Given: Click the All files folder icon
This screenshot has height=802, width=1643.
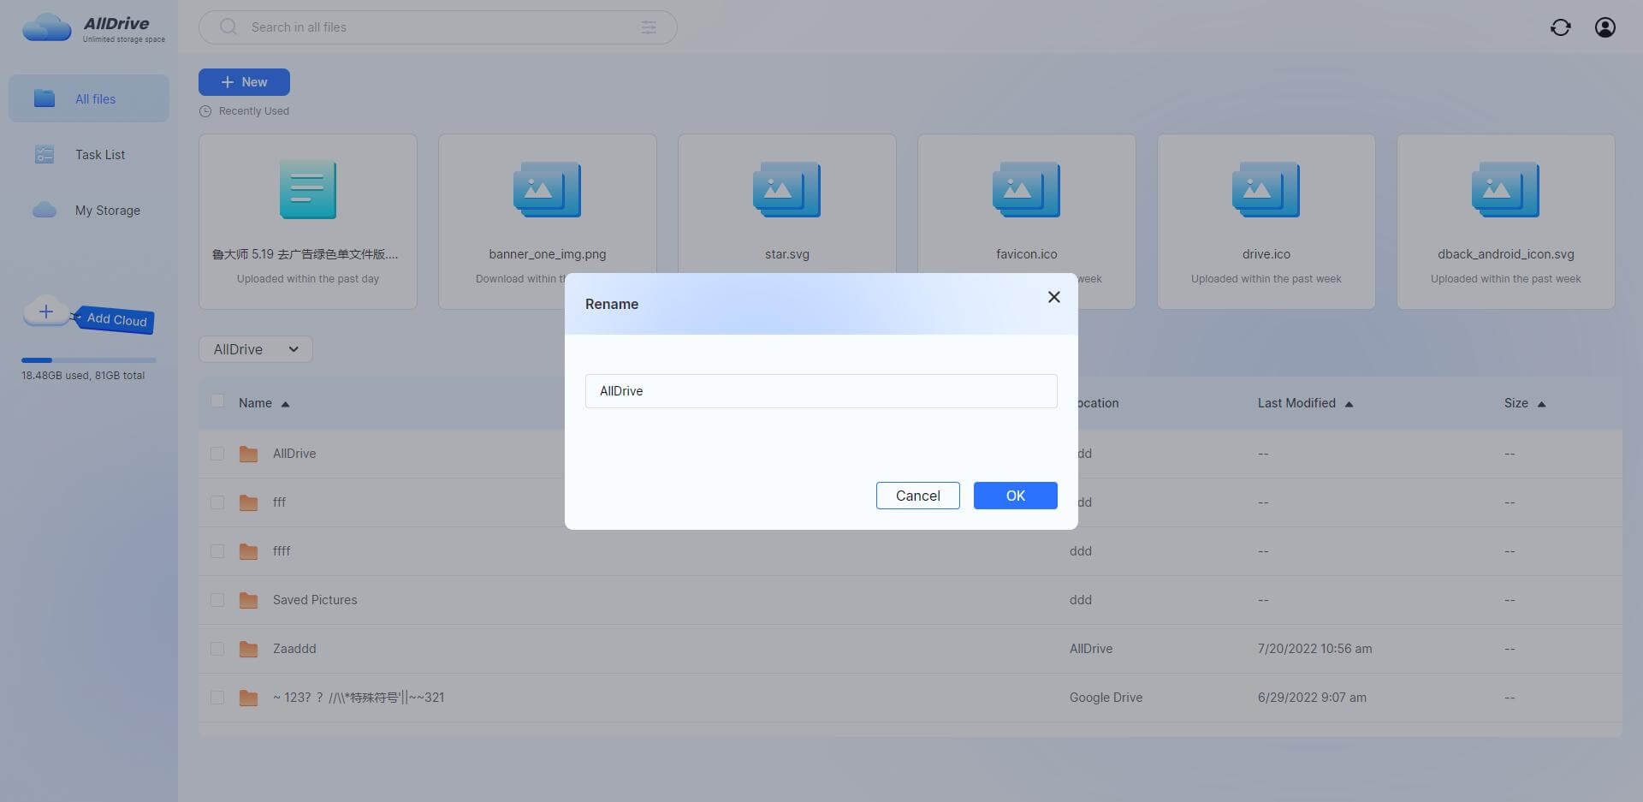Looking at the screenshot, I should pos(44,98).
